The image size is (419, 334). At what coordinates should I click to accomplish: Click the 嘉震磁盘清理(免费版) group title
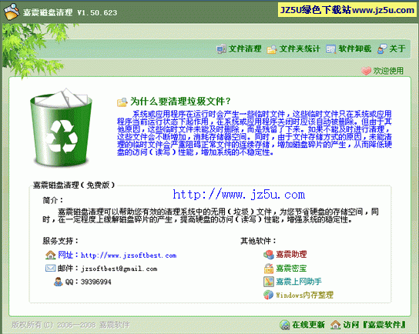(74, 185)
